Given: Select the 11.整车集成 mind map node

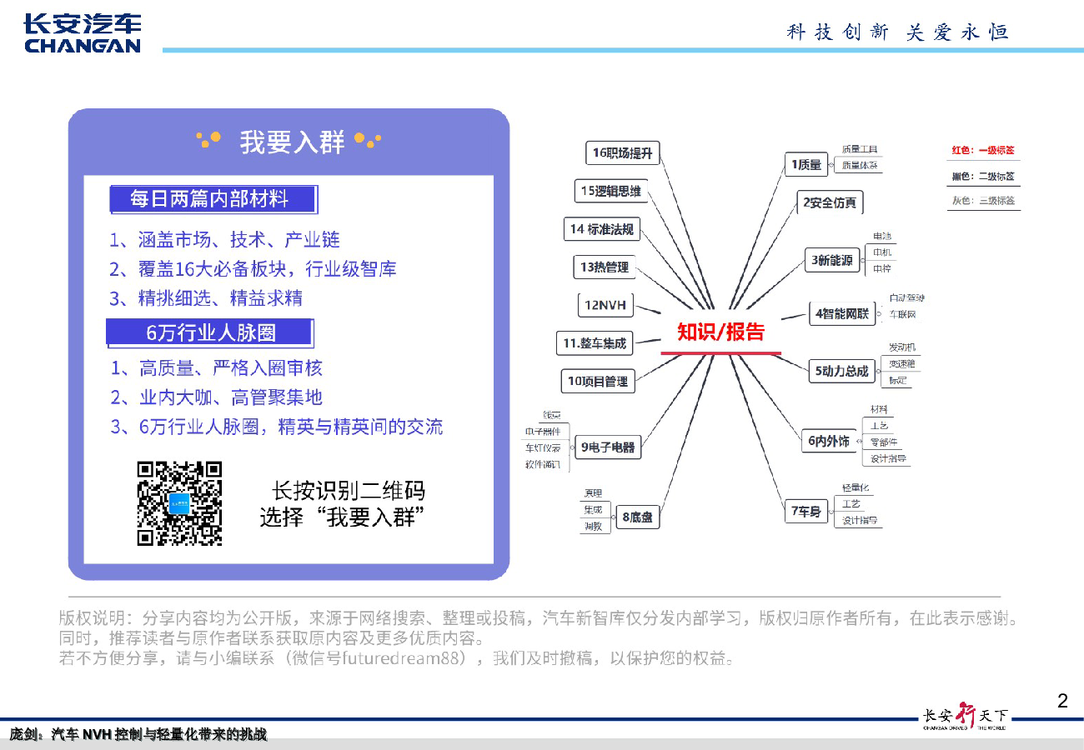Looking at the screenshot, I should tap(594, 342).
